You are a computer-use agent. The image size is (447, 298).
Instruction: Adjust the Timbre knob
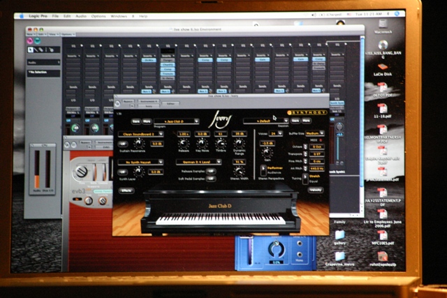[x=221, y=144]
